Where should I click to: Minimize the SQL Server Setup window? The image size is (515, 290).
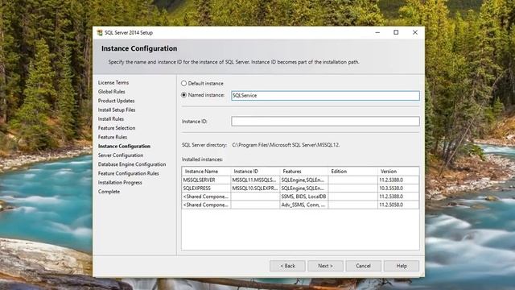pyautogui.click(x=377, y=32)
